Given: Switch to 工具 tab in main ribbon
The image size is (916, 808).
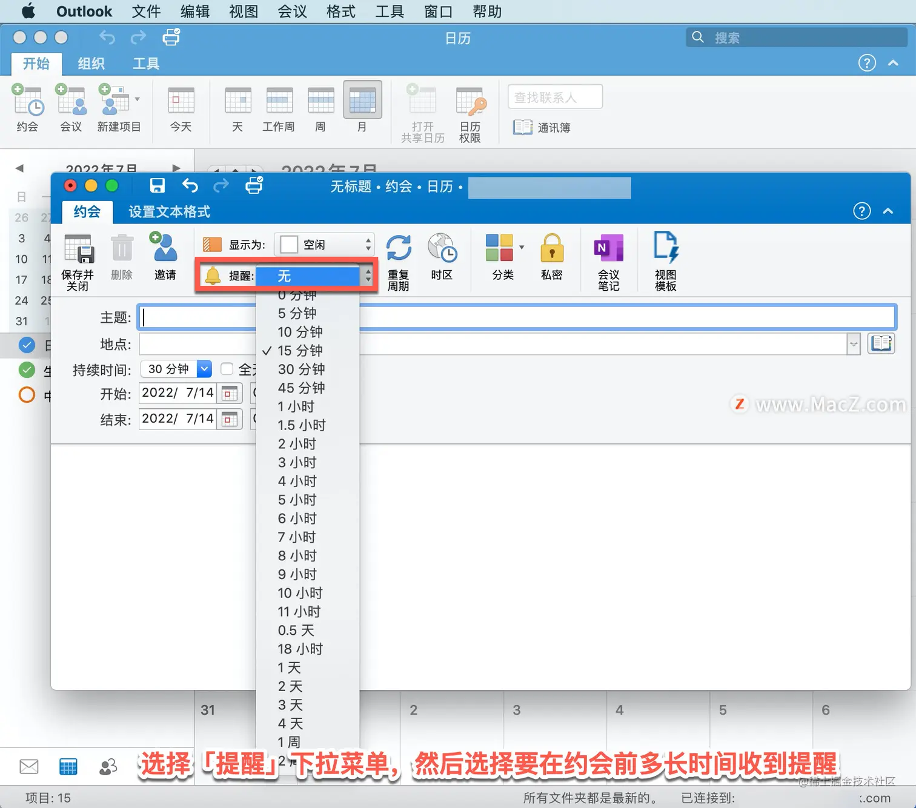Looking at the screenshot, I should click(x=146, y=63).
